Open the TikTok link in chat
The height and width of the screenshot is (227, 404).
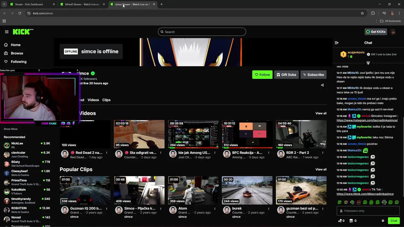[365, 194]
